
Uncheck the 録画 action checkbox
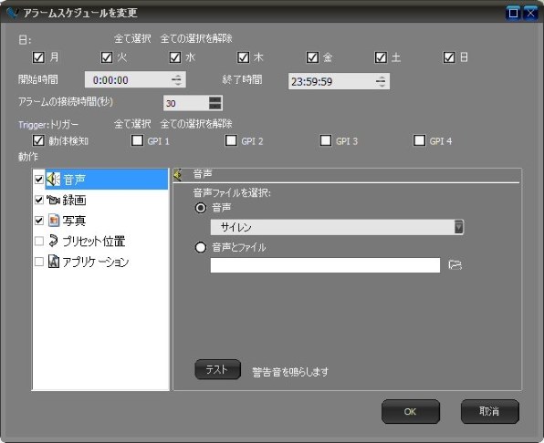[x=39, y=200]
